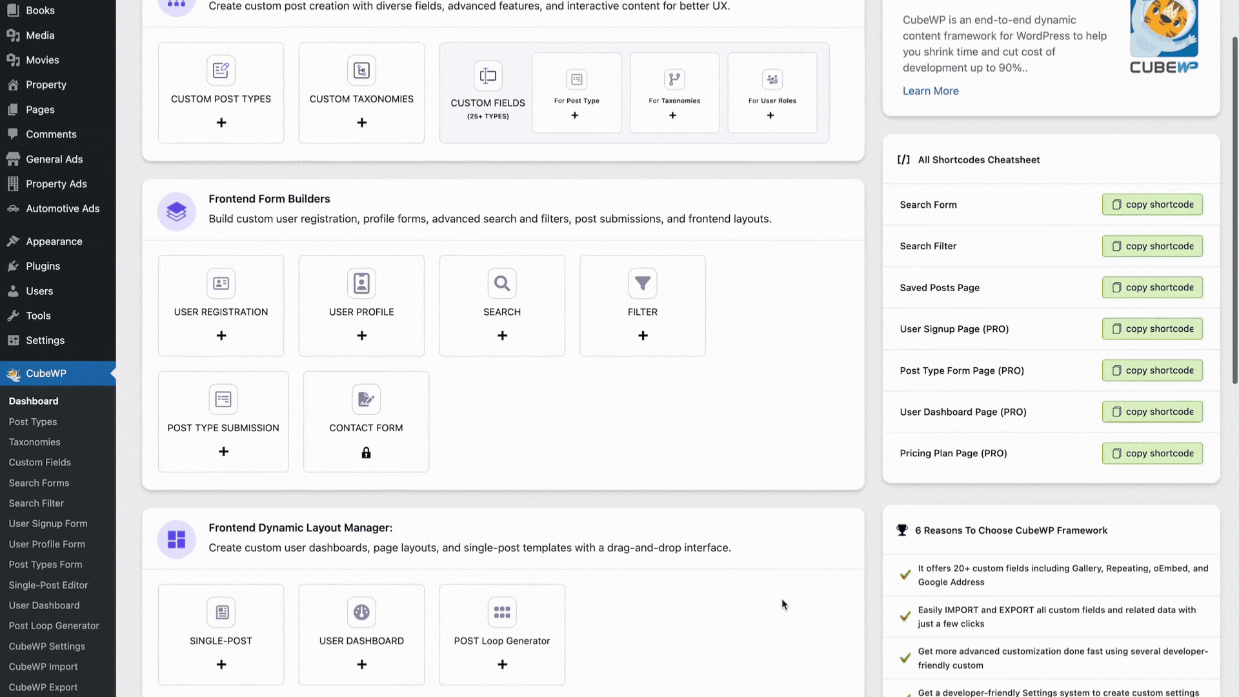Screen dimensions: 1239x697
Task: Click the Custom Taxonomies icon
Action: coord(361,70)
